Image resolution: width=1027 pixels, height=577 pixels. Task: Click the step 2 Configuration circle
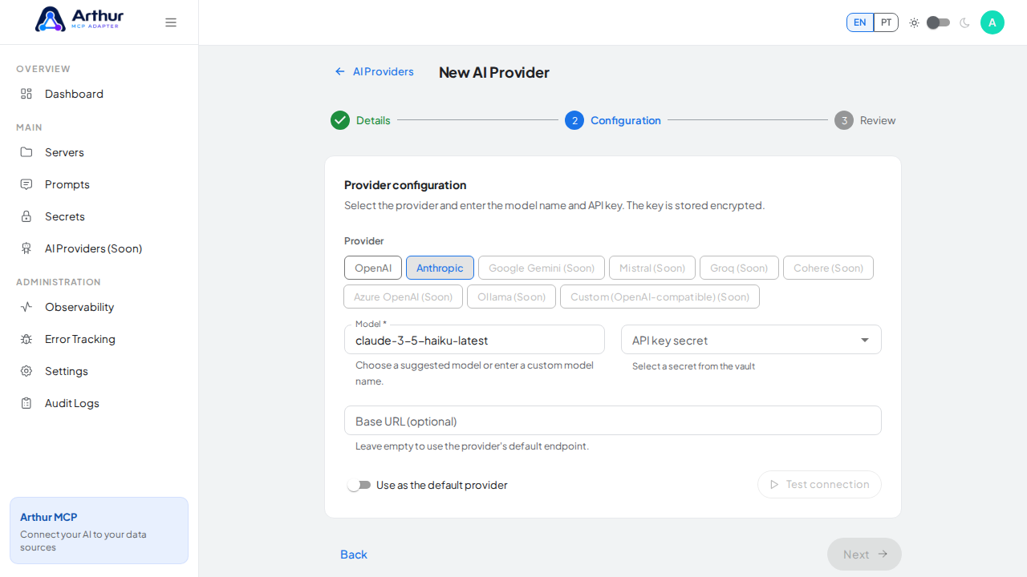coord(574,120)
